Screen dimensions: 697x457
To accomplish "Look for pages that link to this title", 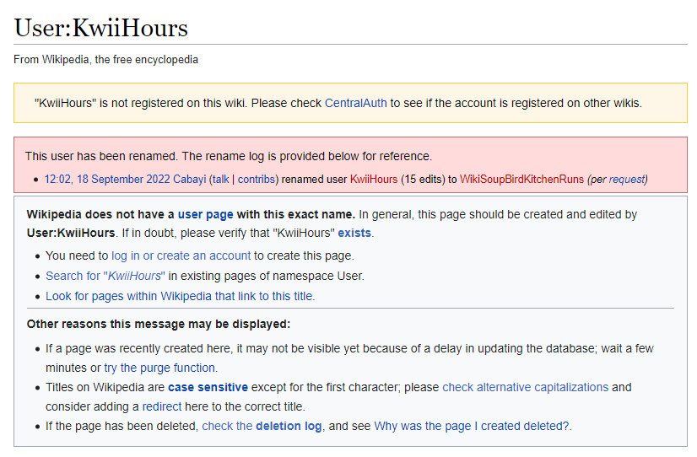I will tap(180, 296).
